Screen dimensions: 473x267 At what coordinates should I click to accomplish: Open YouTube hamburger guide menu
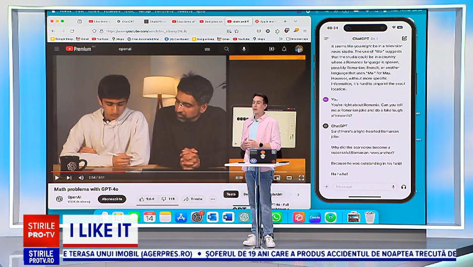(x=56, y=49)
